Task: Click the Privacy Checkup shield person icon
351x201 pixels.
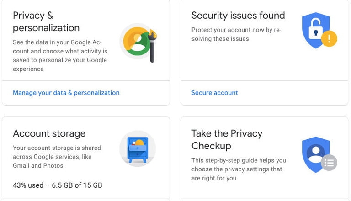Action: point(315,154)
